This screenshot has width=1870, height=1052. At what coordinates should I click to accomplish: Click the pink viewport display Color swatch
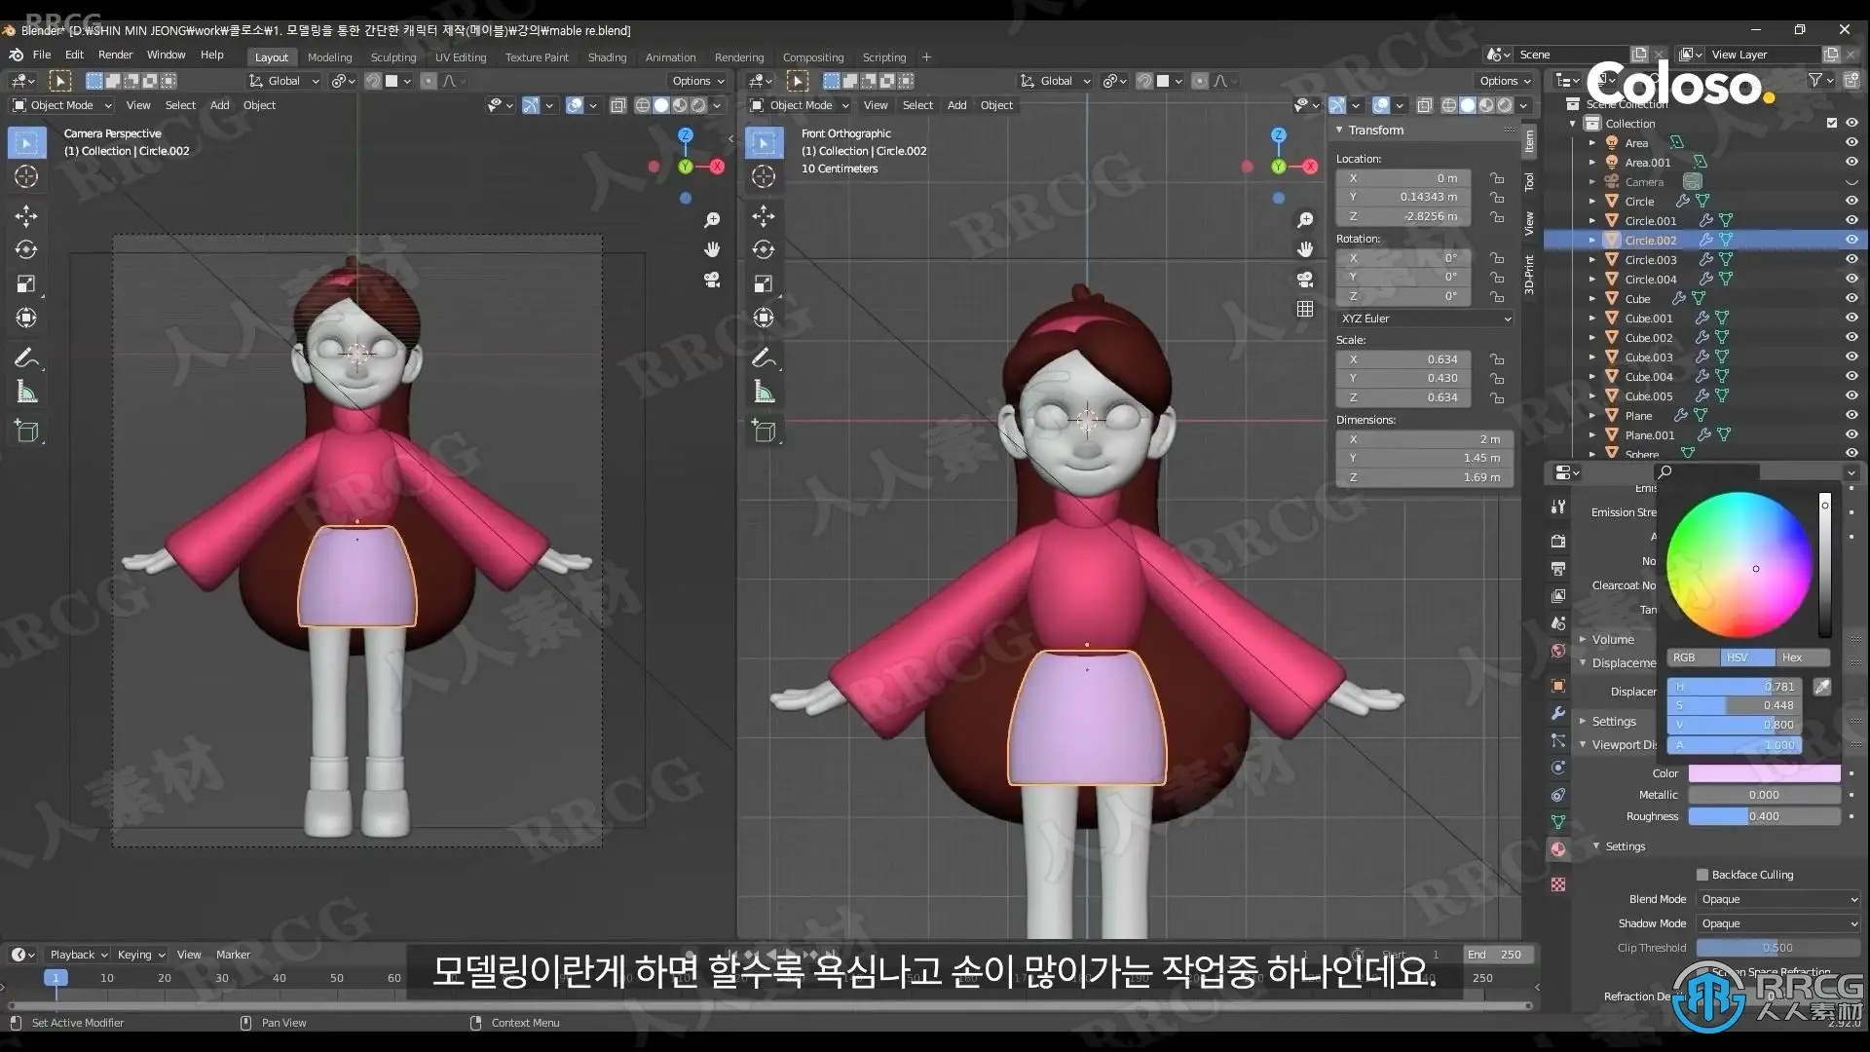point(1764,773)
